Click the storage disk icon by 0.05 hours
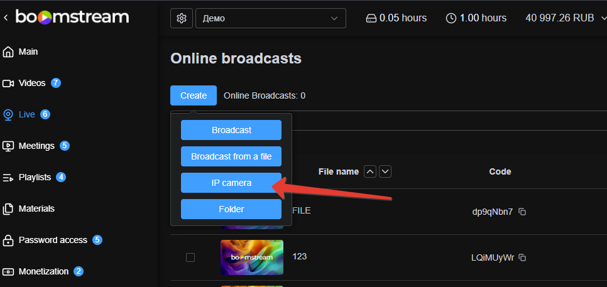 pos(371,18)
